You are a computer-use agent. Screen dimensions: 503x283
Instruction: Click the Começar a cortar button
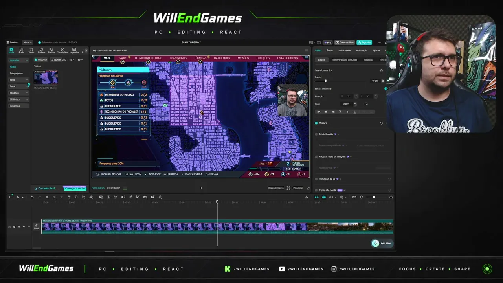click(75, 189)
